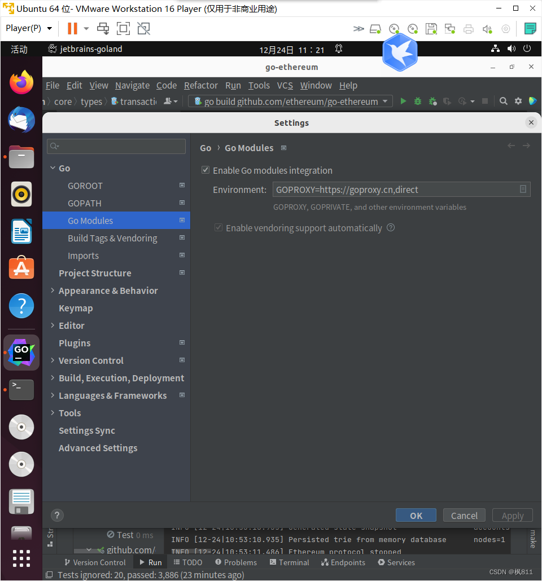Open Search Everywhere magnifier

coord(503,101)
